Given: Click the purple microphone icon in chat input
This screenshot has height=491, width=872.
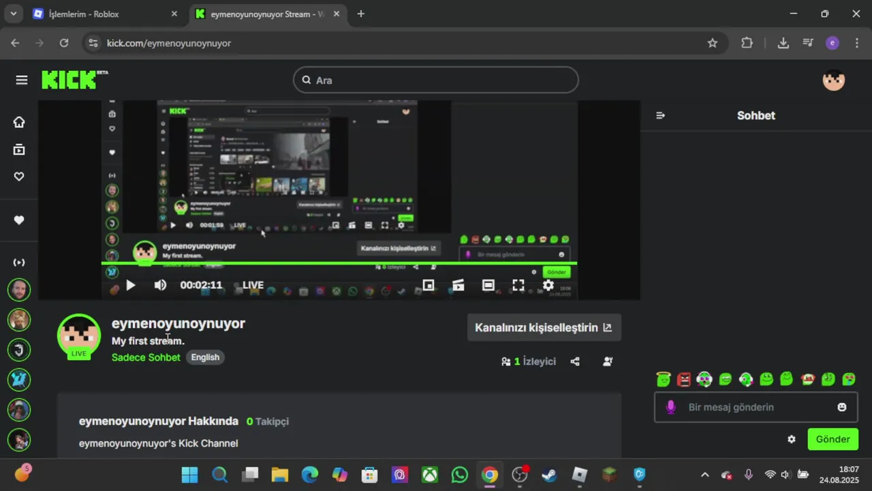Looking at the screenshot, I should pos(671,407).
